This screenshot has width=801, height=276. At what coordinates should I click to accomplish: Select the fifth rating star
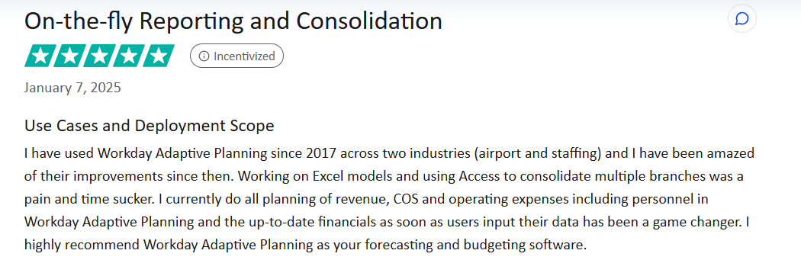coord(159,56)
